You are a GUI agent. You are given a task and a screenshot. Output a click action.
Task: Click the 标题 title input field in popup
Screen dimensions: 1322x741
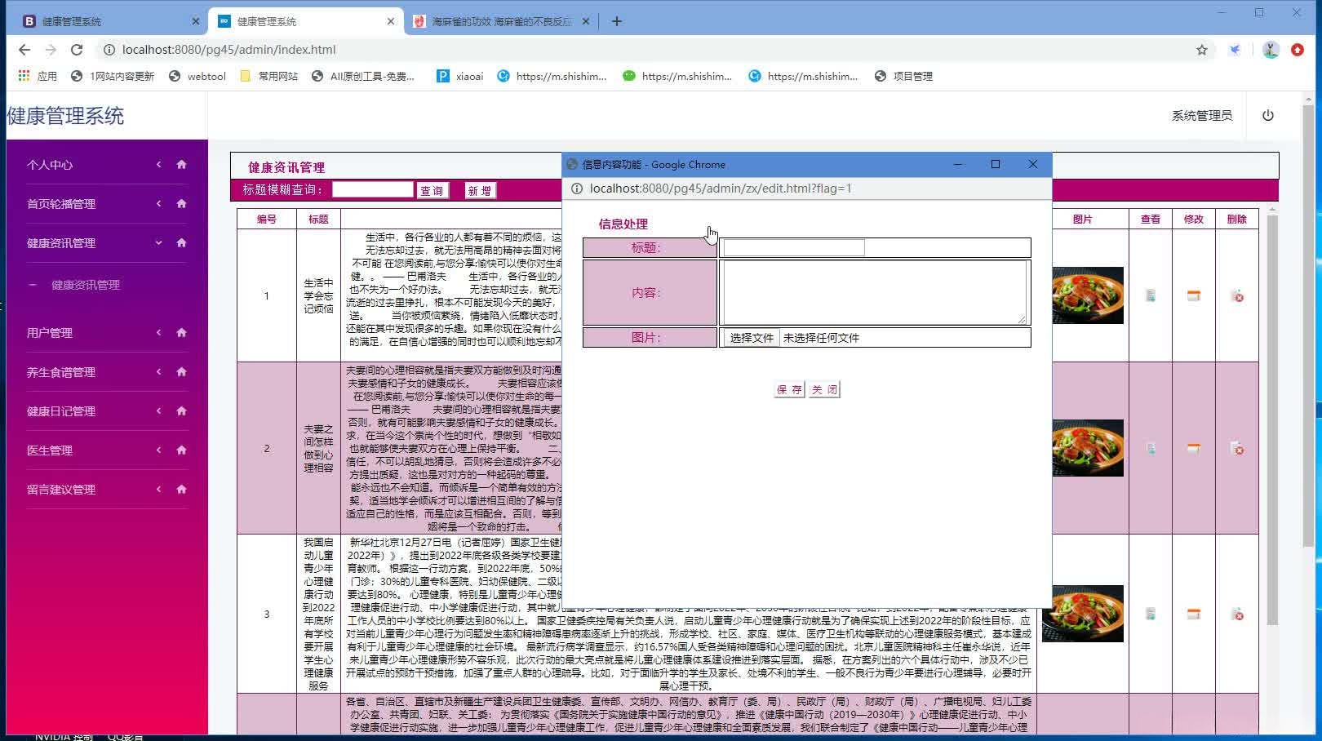[x=792, y=247]
